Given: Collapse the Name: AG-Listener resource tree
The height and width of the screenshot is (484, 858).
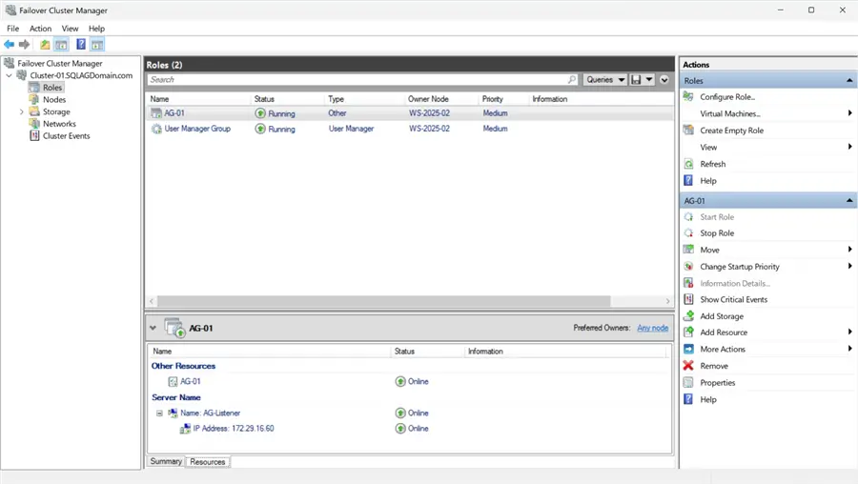Looking at the screenshot, I should coord(159,413).
